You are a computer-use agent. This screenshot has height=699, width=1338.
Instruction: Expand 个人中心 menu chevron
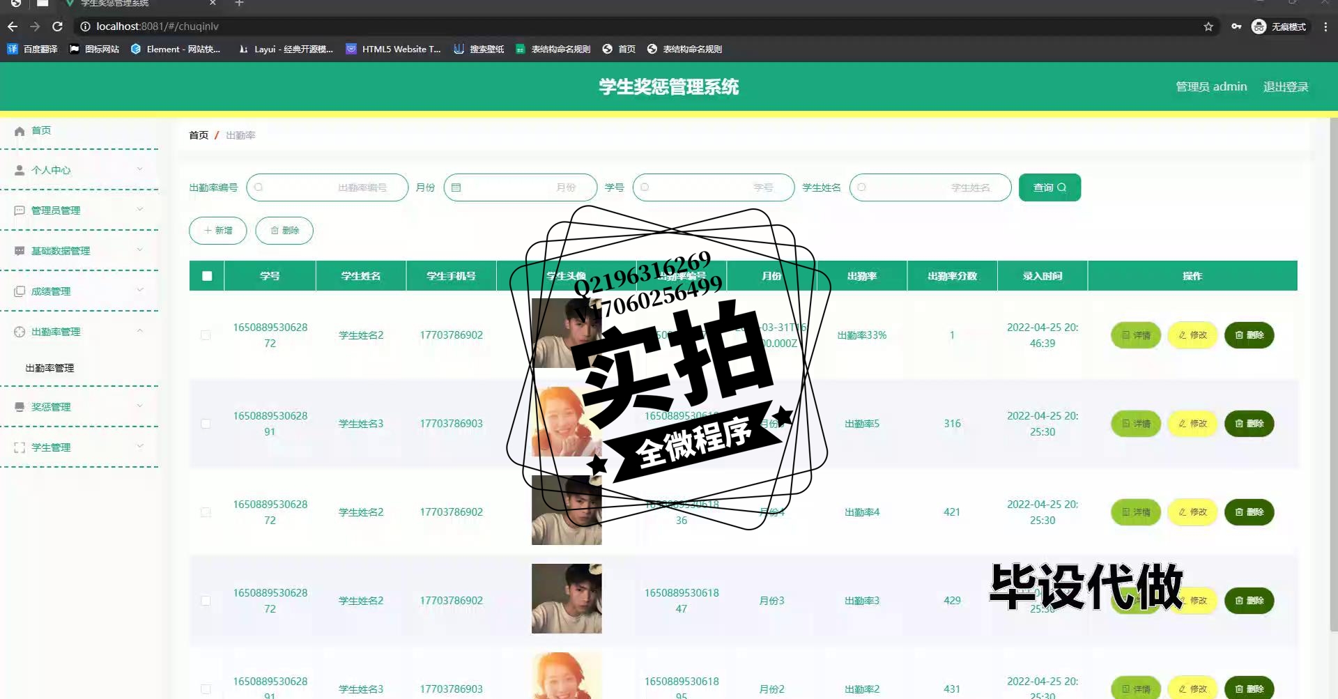[140, 169]
